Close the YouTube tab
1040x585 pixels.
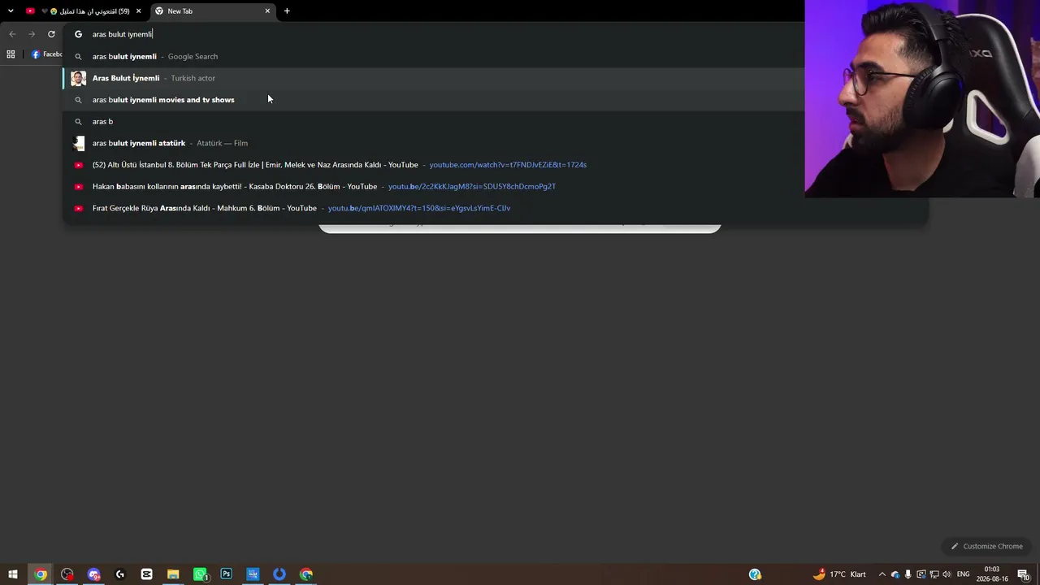(139, 11)
